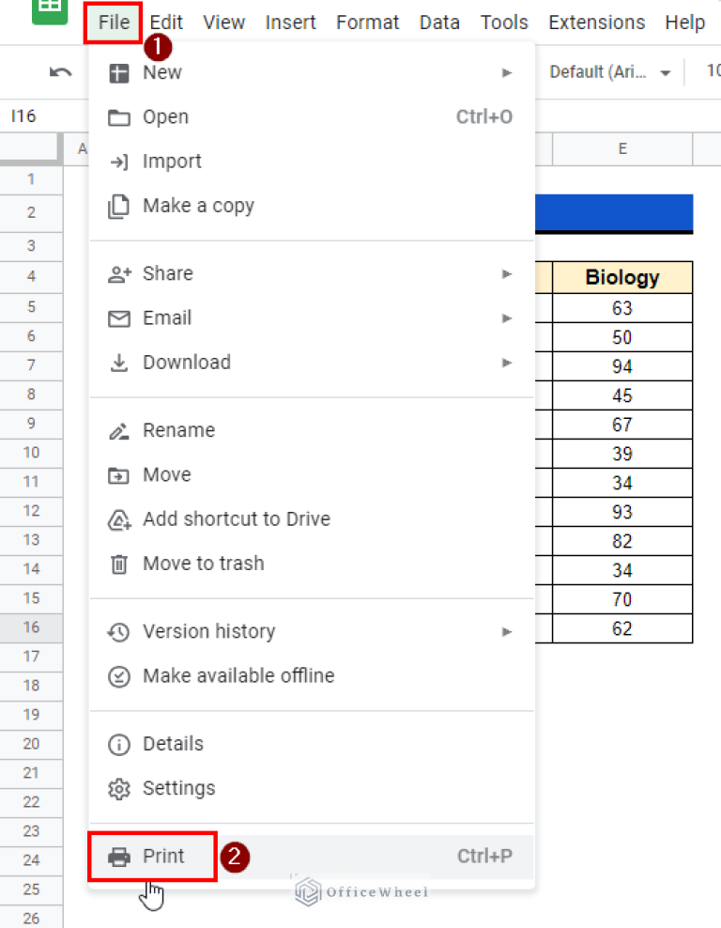Open the Edit menu

[166, 23]
